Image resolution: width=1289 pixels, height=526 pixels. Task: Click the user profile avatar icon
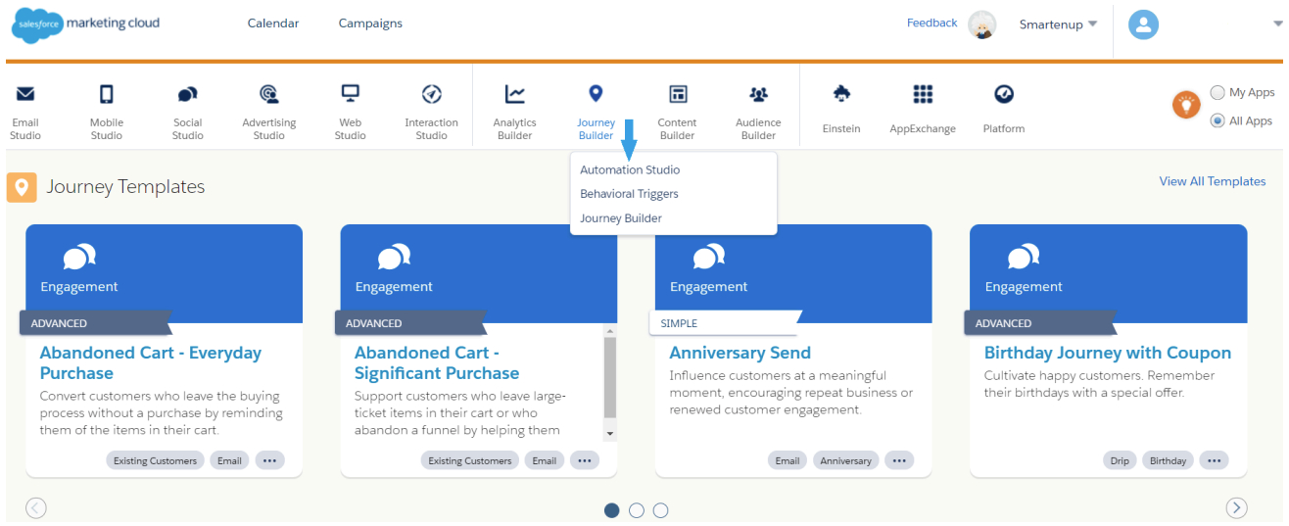(x=1144, y=24)
